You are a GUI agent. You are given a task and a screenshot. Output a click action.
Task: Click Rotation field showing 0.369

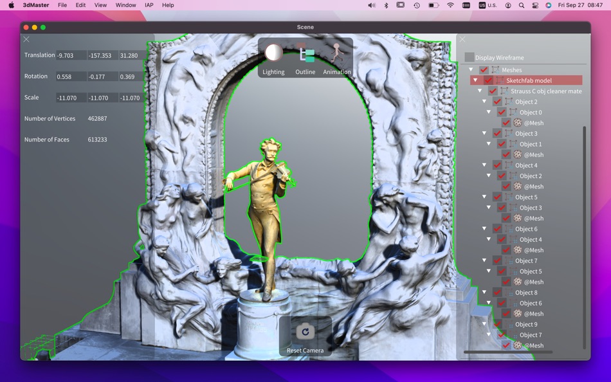[132, 77]
